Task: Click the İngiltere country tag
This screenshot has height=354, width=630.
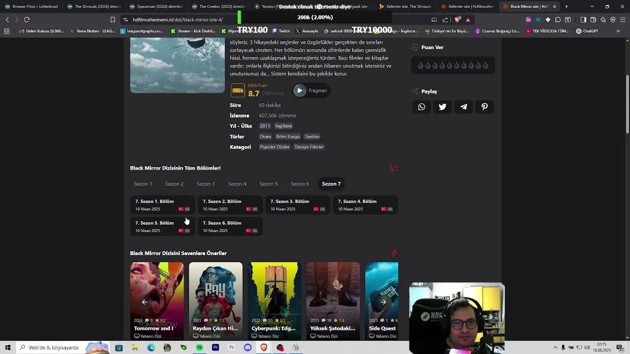Action: click(x=283, y=126)
